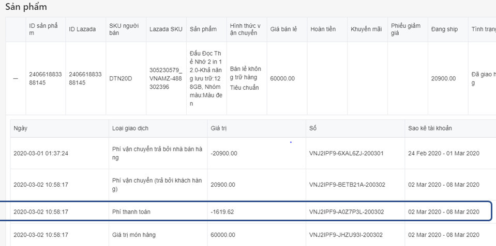This screenshot has height=246, width=496.
Task: Collapse the expanded product row
Action: click(x=15, y=78)
